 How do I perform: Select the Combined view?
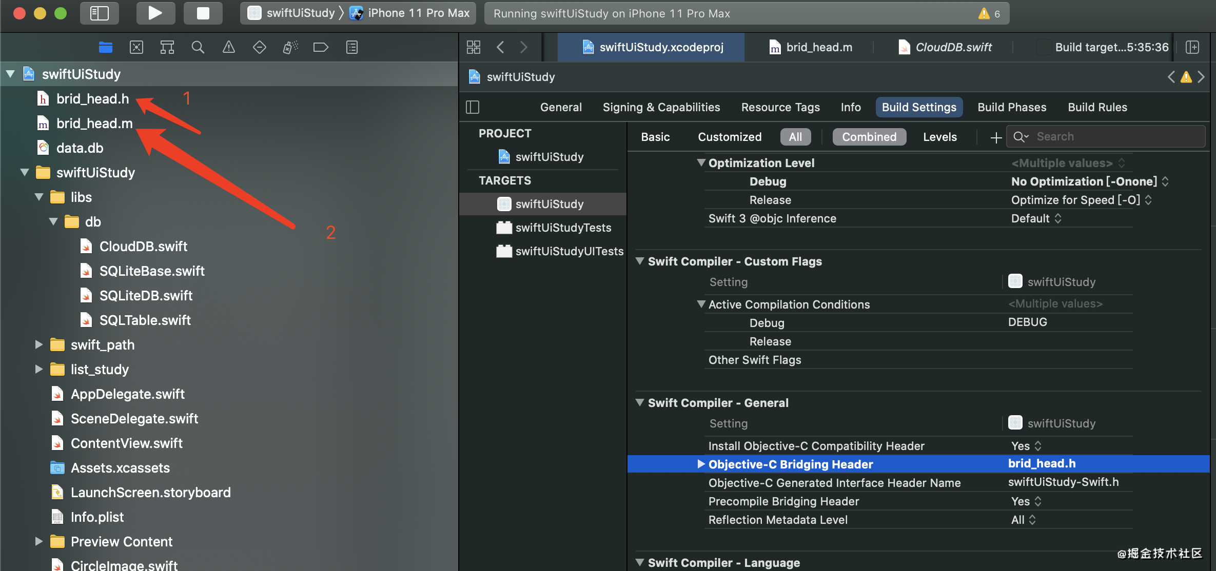tap(869, 137)
